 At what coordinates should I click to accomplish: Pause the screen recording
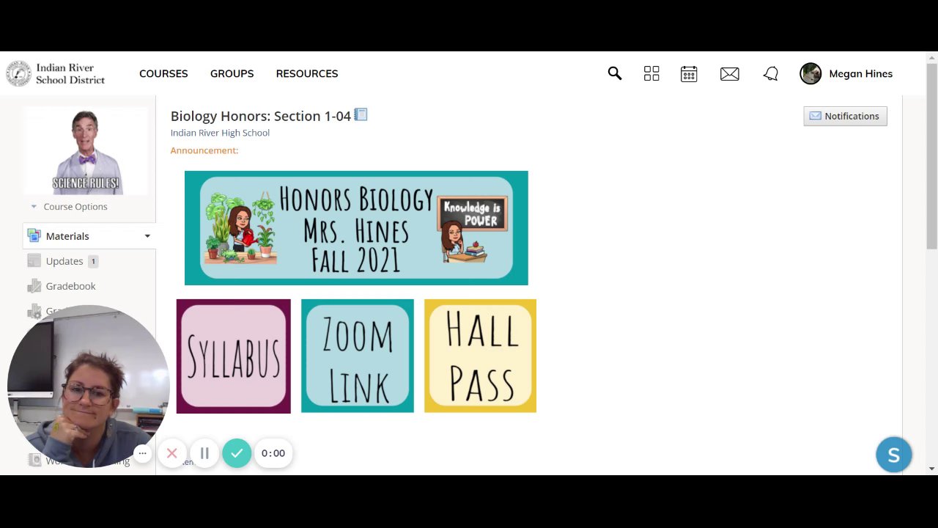pos(204,453)
